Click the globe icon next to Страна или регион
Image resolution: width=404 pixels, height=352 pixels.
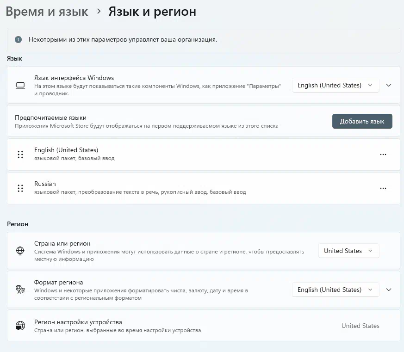(20, 251)
